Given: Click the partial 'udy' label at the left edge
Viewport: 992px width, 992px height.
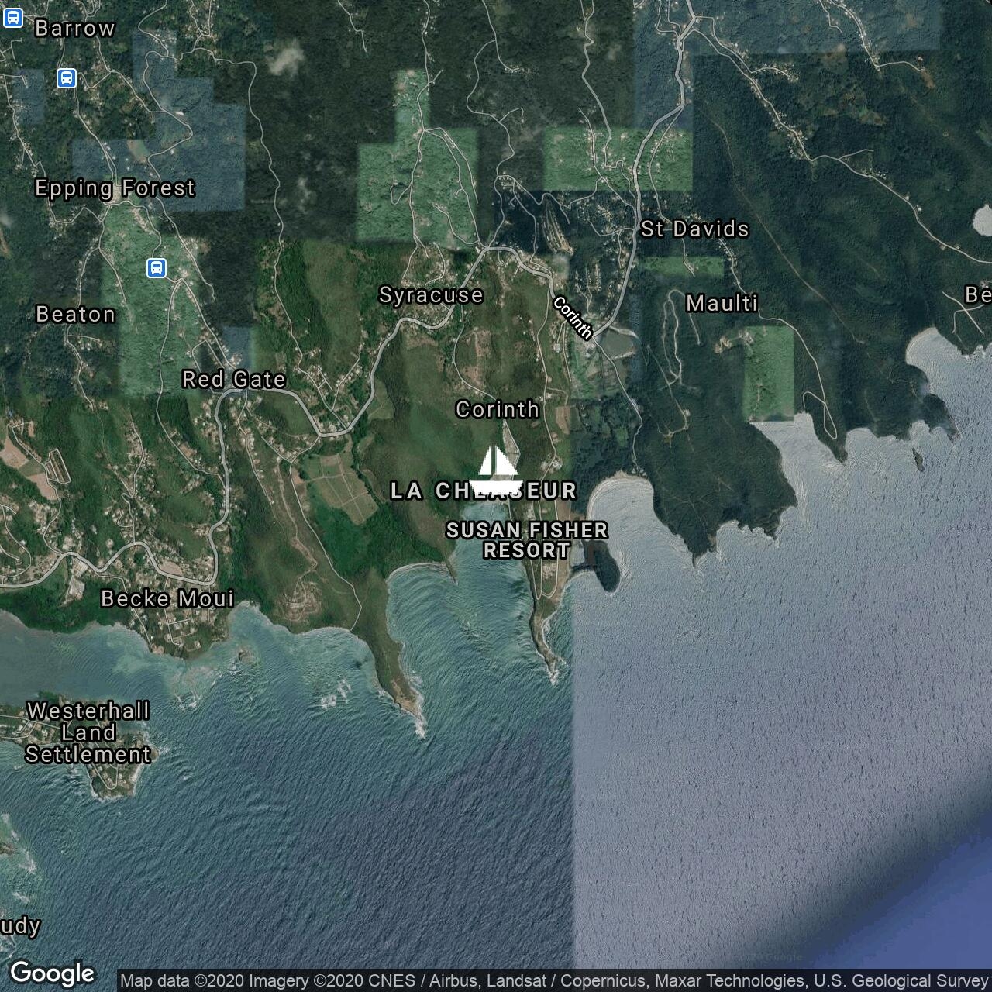Looking at the screenshot, I should 19,925.
